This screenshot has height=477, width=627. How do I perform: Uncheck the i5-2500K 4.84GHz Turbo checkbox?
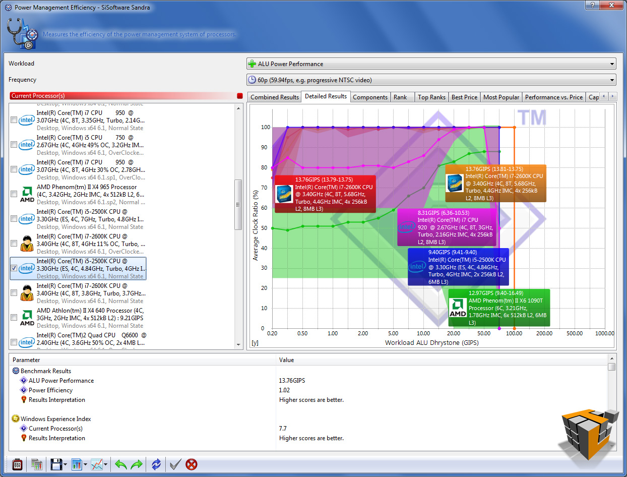pyautogui.click(x=14, y=269)
